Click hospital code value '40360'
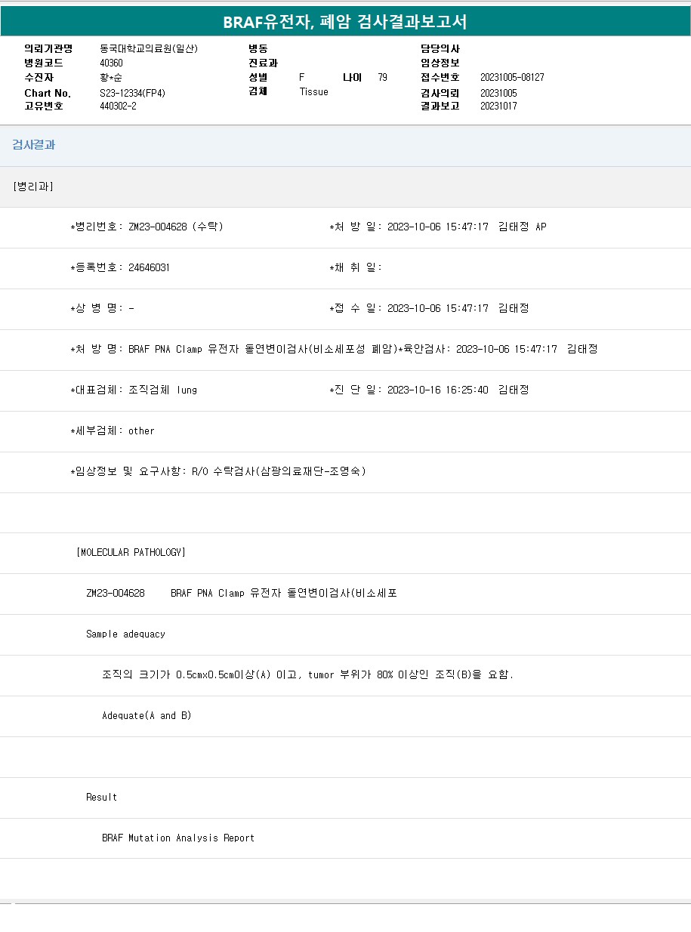 (111, 63)
